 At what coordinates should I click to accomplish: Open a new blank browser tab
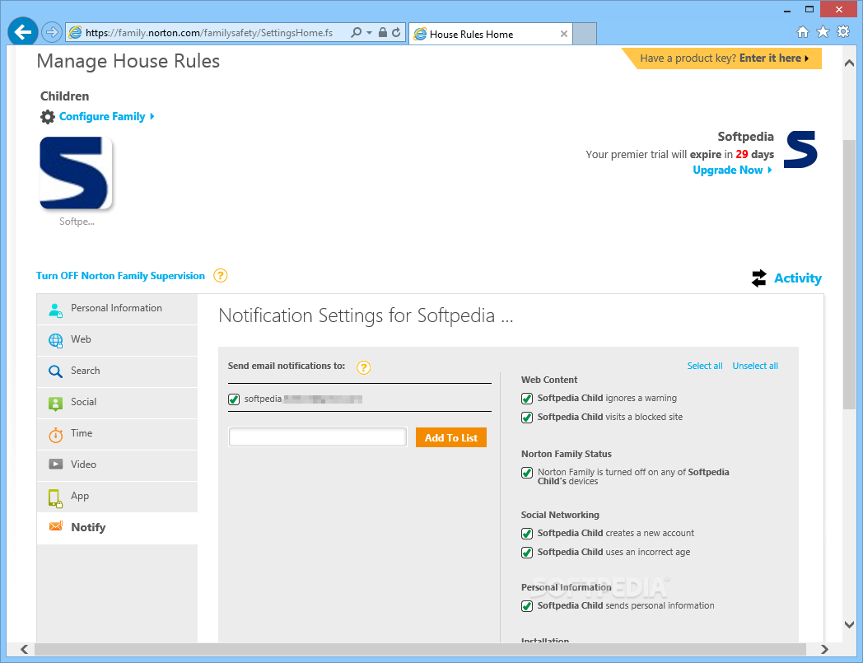585,34
